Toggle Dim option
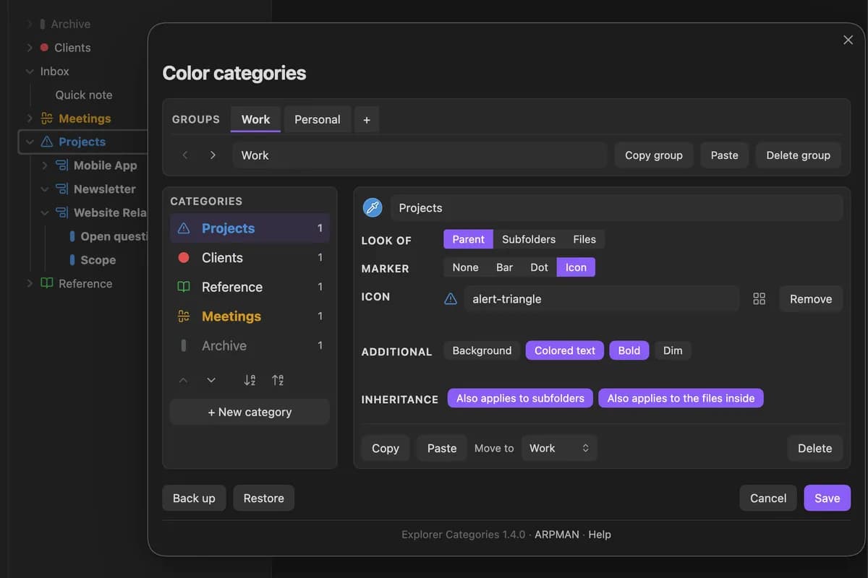868x578 pixels. (x=673, y=350)
